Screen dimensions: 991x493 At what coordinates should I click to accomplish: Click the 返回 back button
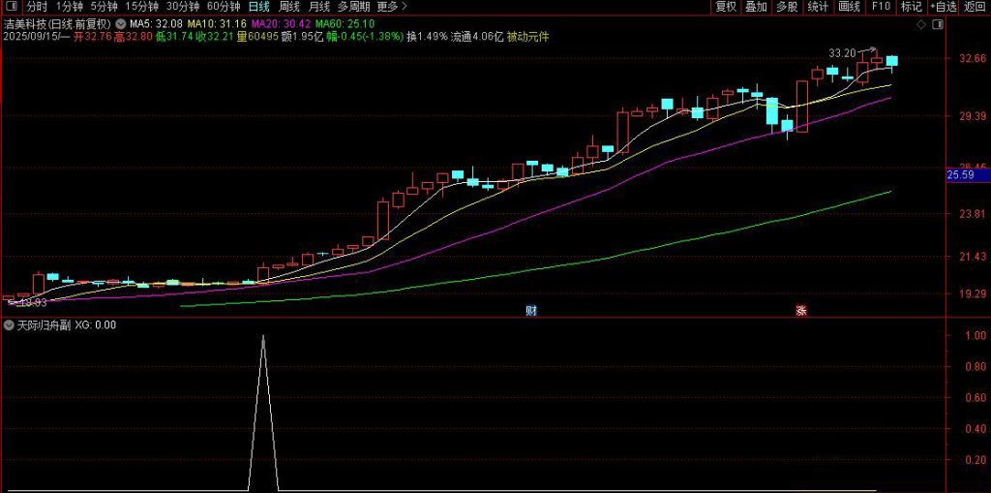pyautogui.click(x=976, y=6)
